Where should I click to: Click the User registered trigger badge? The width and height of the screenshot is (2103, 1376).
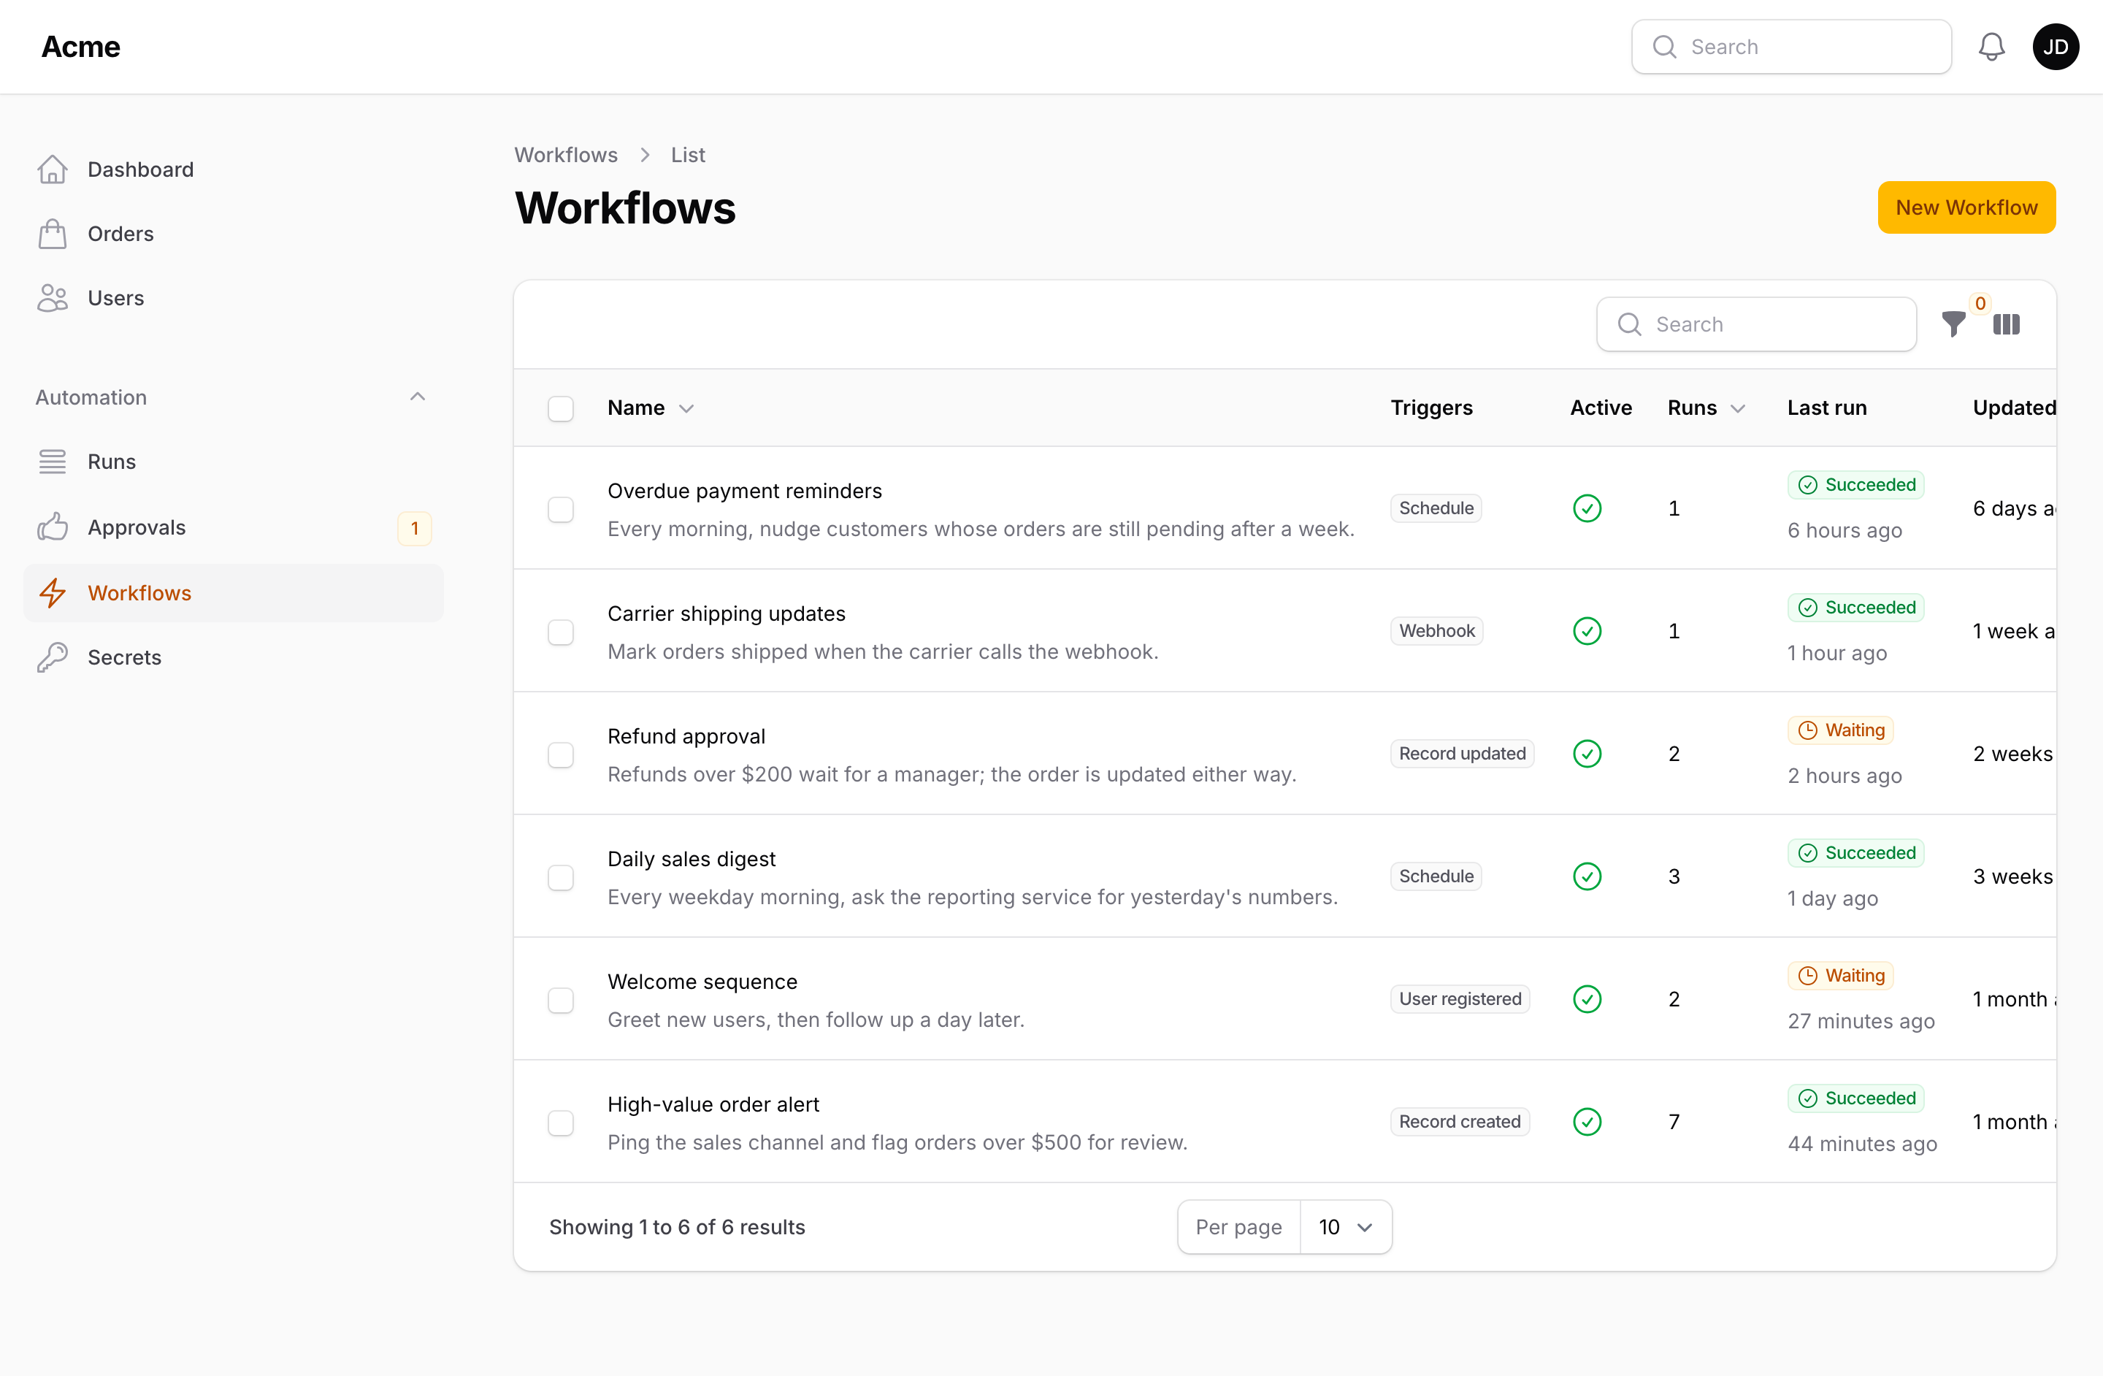[x=1460, y=998]
